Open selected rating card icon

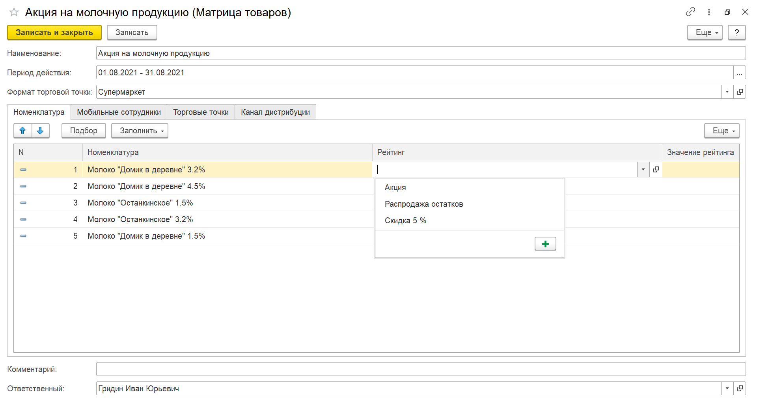click(656, 169)
